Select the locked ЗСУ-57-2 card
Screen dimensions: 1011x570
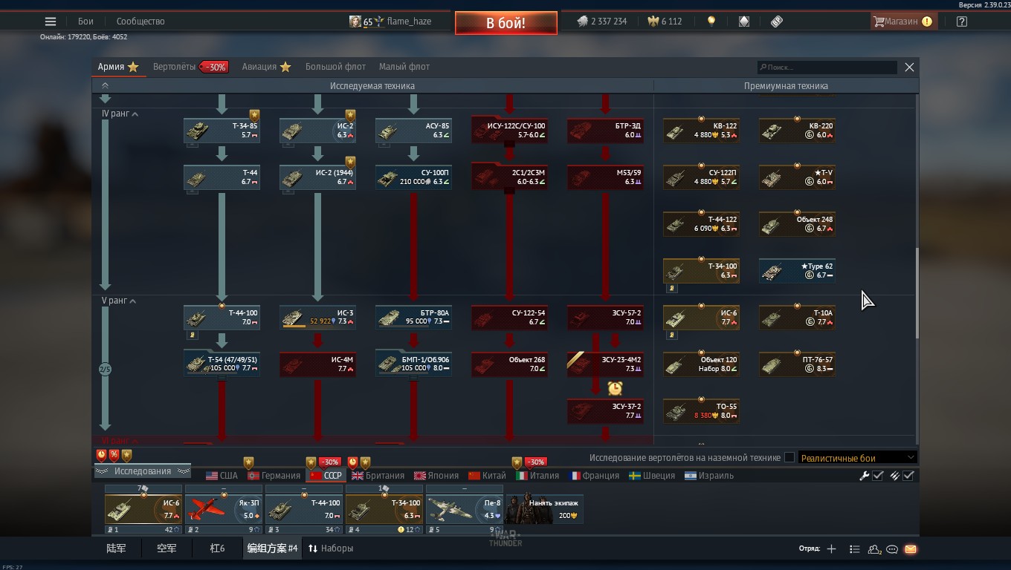point(605,318)
